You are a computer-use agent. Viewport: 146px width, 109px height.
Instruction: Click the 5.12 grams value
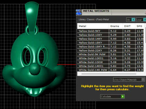click(113, 31)
